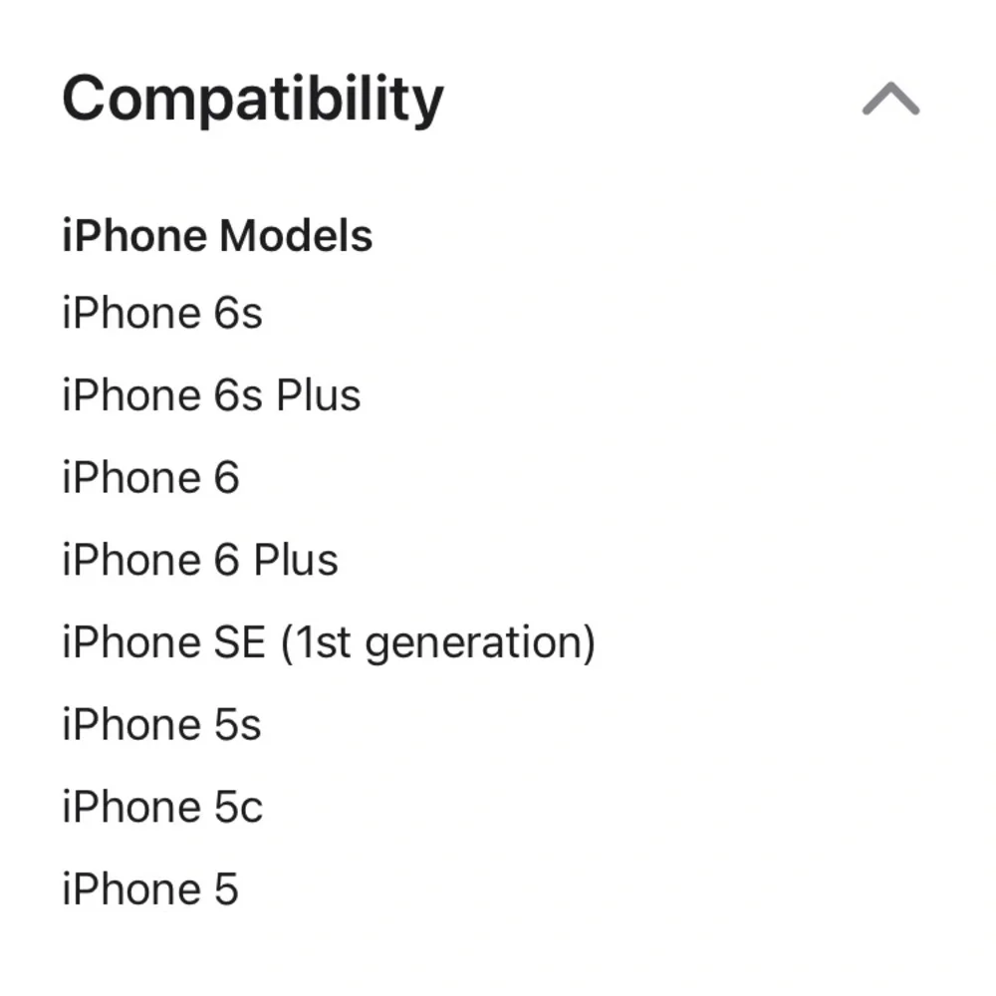This screenshot has height=996, width=996.
Task: Click the word "Models" in the subheading
Action: click(296, 236)
